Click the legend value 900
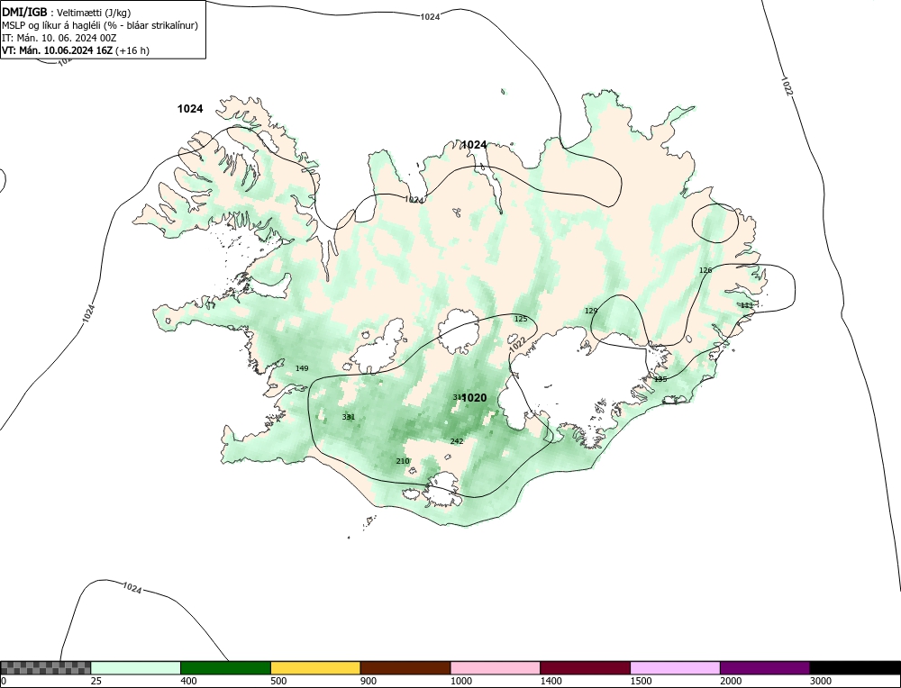 369,681
